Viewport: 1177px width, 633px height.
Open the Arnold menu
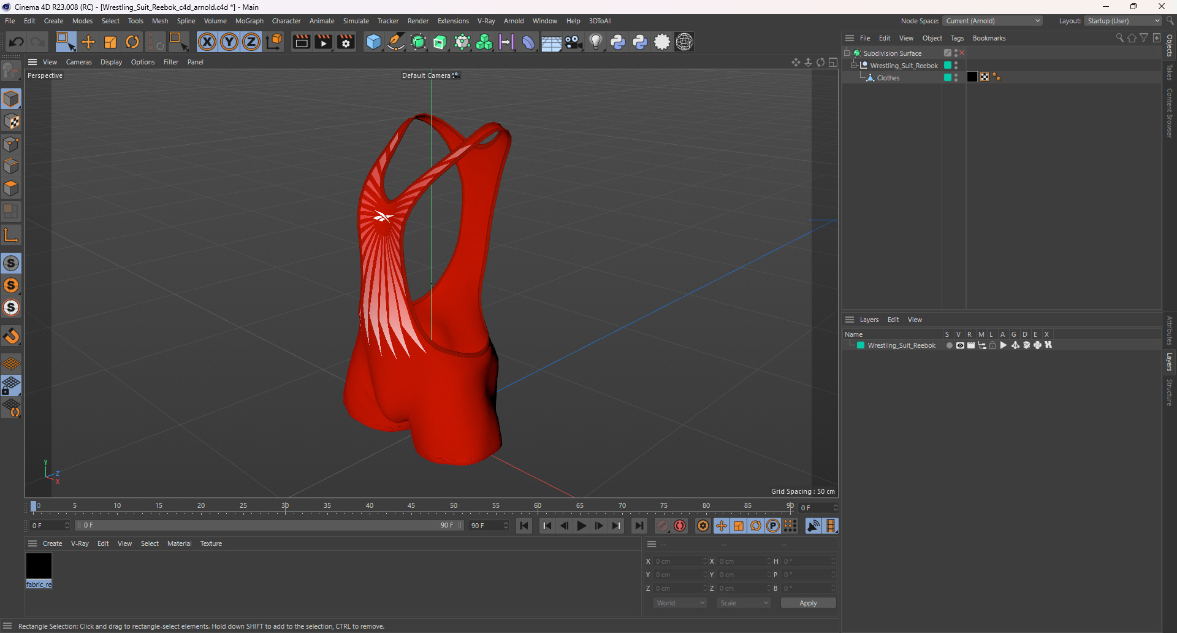pos(514,21)
